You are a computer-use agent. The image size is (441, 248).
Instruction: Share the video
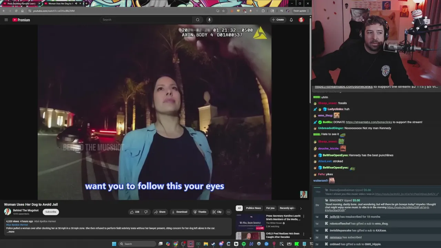160,212
